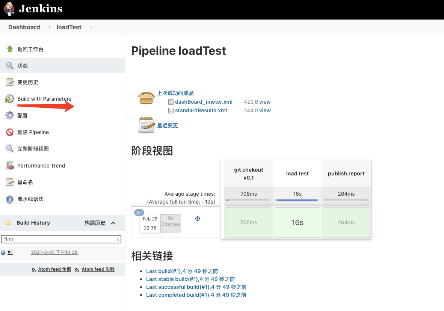
Task: Expand the Dashboard breadcrumb dropdown arrow
Action: click(x=50, y=27)
